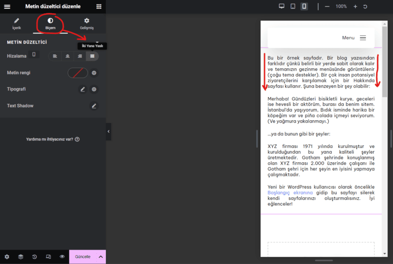
Task: Open the Elementor hamburger menu
Action: (x=7, y=6)
